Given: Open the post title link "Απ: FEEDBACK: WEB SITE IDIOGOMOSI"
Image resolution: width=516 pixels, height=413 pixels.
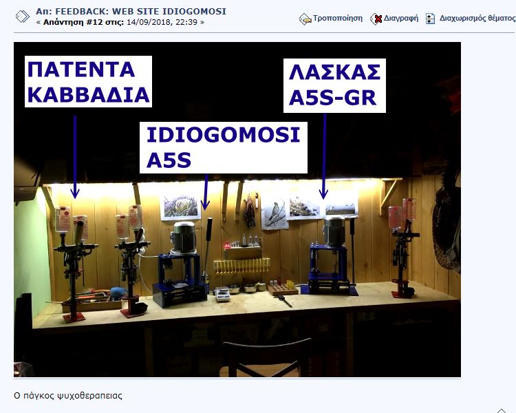Looking at the screenshot, I should click(131, 11).
